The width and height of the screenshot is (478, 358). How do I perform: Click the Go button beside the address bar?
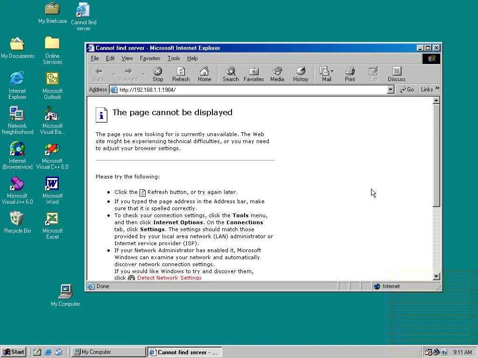pyautogui.click(x=407, y=89)
